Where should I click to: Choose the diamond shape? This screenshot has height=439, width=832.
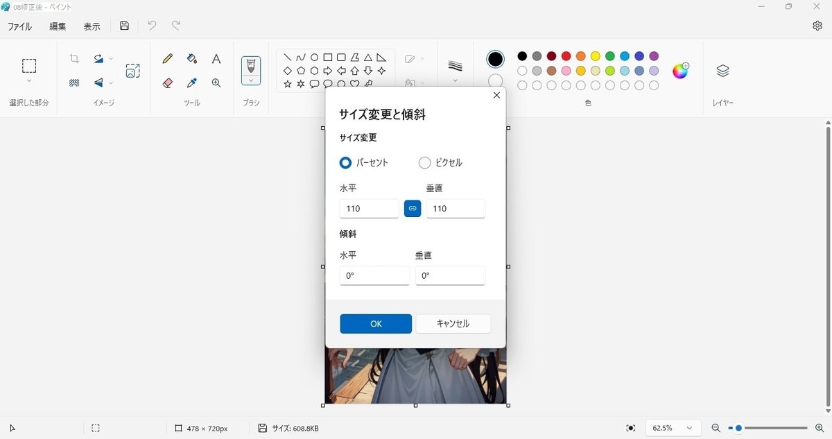pyautogui.click(x=288, y=71)
